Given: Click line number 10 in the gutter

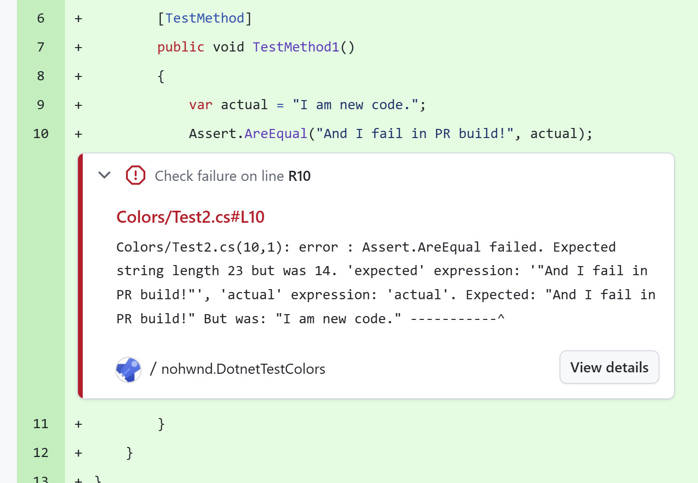Looking at the screenshot, I should pyautogui.click(x=41, y=133).
